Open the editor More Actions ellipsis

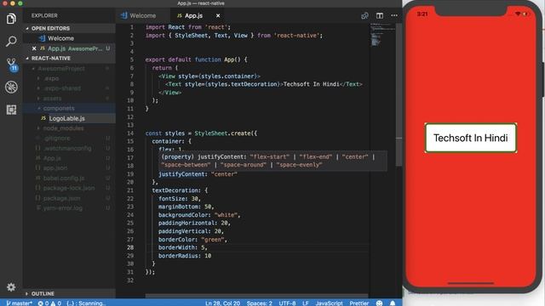click(x=394, y=15)
